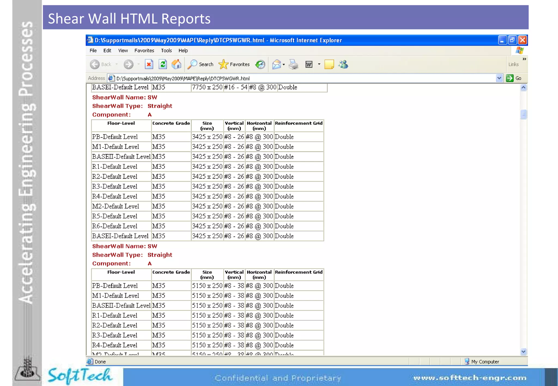The image size is (558, 386).
Task: Edit with Microsoft Word icon
Action: (x=309, y=65)
